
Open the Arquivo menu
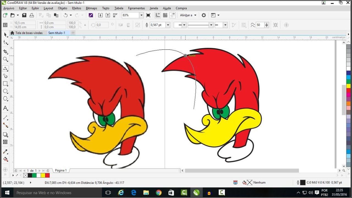pyautogui.click(x=9, y=8)
